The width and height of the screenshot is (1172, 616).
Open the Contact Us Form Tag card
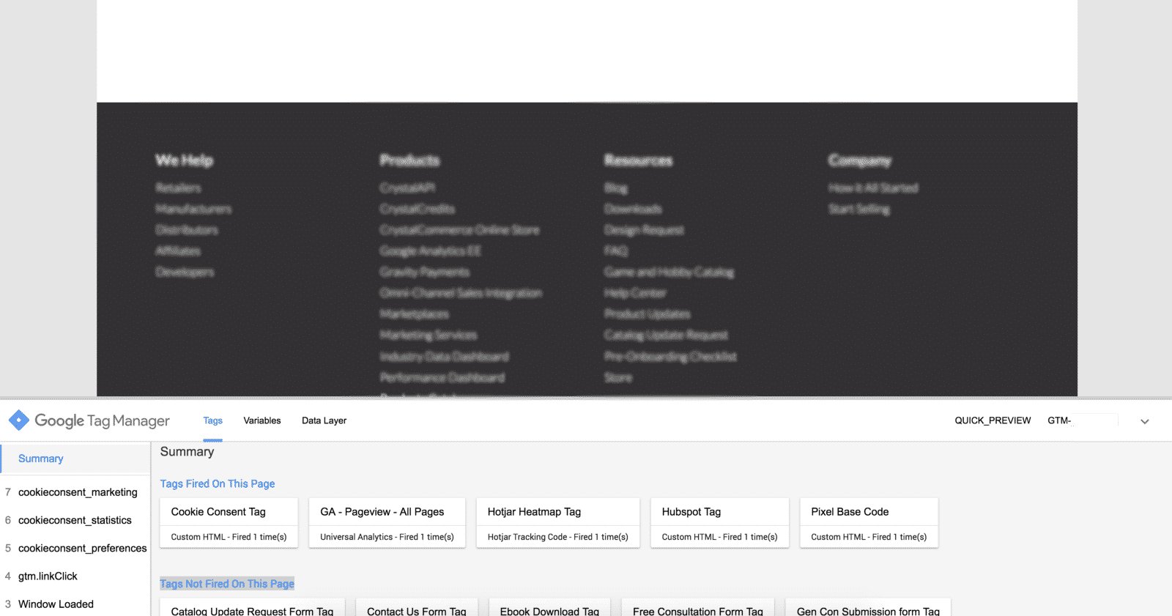pyautogui.click(x=417, y=607)
